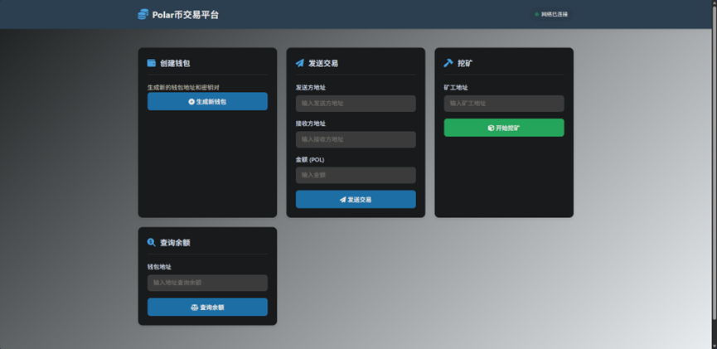Click the 查询余额 card heading text
This screenshot has width=717, height=349.
tap(175, 242)
